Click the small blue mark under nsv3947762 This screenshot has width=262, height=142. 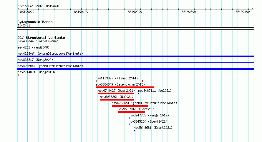[129, 118]
